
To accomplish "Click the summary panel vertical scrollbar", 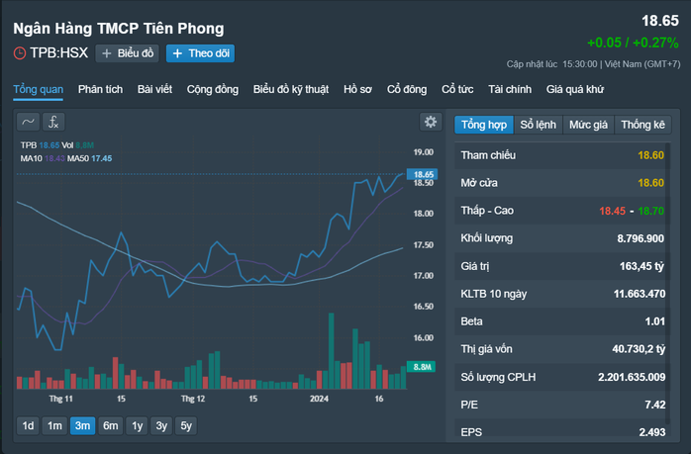I will (x=668, y=282).
